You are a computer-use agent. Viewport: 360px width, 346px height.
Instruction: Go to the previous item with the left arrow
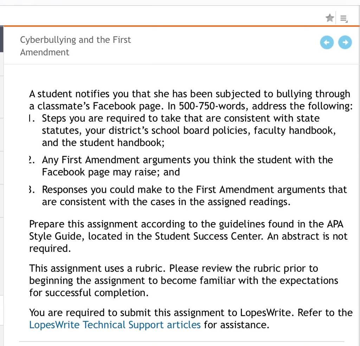pos(327,43)
